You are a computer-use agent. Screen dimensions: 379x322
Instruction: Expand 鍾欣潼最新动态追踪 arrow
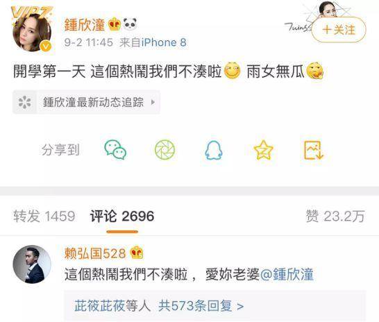pyautogui.click(x=153, y=102)
